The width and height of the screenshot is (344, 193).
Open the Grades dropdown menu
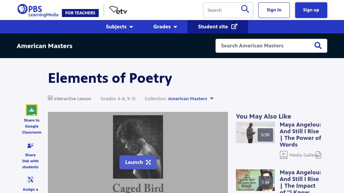[x=165, y=27]
